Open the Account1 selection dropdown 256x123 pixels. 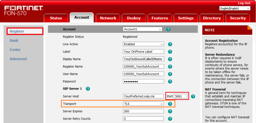tap(142, 29)
